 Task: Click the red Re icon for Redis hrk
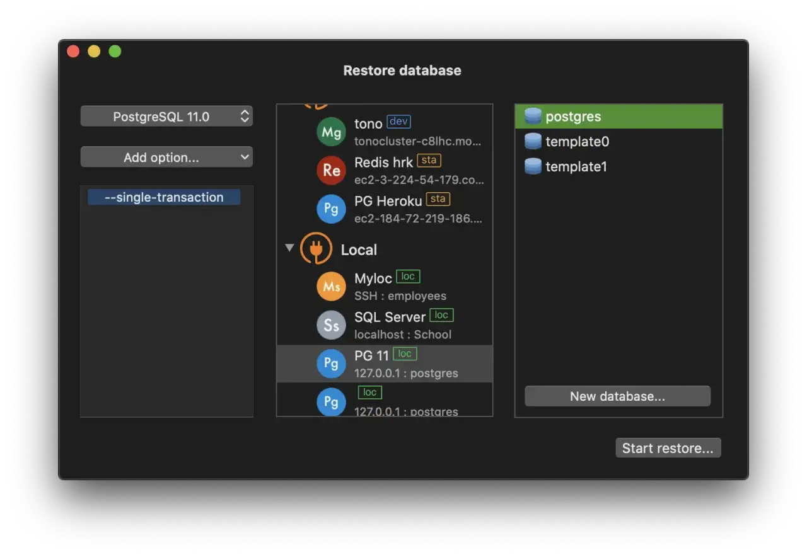pyautogui.click(x=331, y=170)
